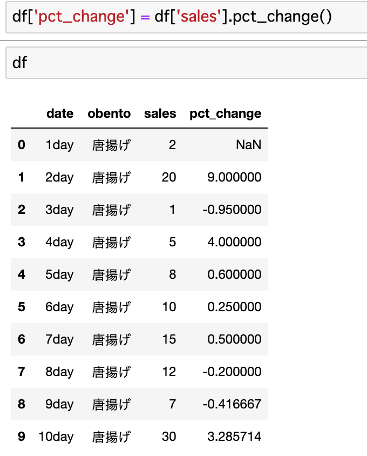The height and width of the screenshot is (456, 367).
Task: Click sales value 8 in row 4
Action: coord(173,274)
